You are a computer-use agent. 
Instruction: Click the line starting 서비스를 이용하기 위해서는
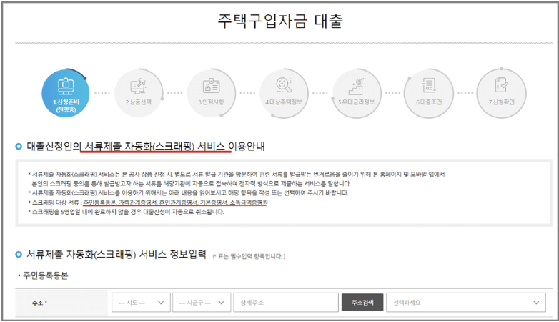189,192
